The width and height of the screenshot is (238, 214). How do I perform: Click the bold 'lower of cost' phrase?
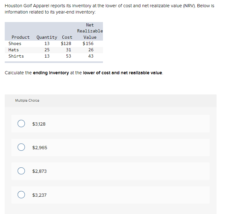[97, 73]
